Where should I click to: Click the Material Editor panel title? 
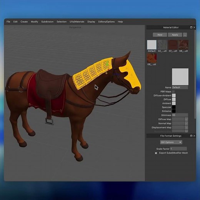(171, 27)
